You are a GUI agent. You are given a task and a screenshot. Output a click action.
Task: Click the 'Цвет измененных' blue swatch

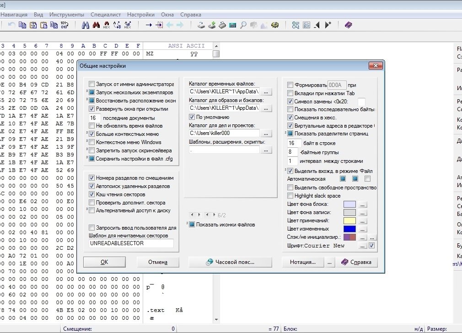coord(350,229)
